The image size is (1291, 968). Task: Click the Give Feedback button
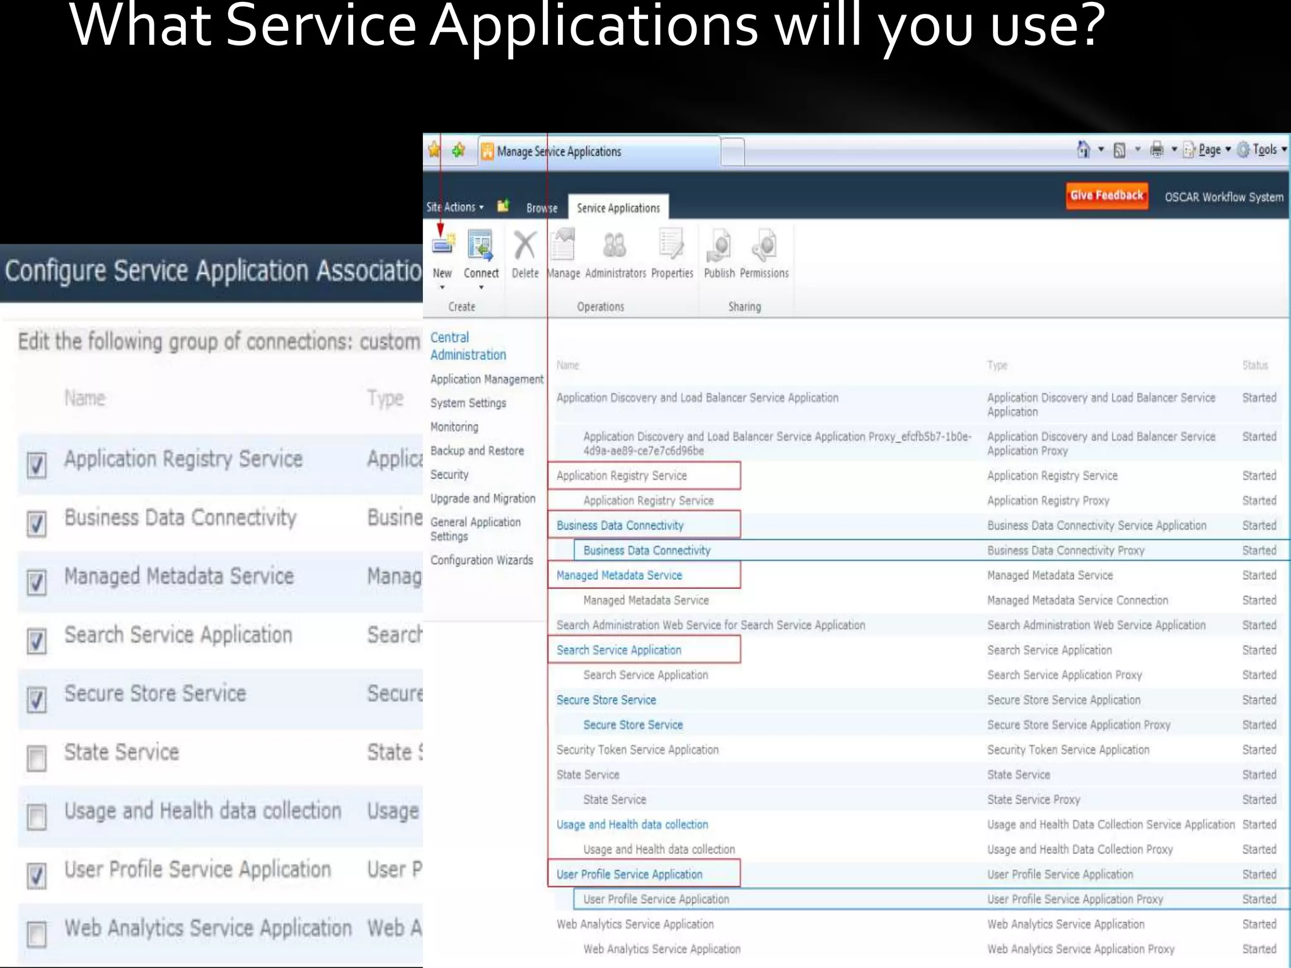click(x=1106, y=195)
